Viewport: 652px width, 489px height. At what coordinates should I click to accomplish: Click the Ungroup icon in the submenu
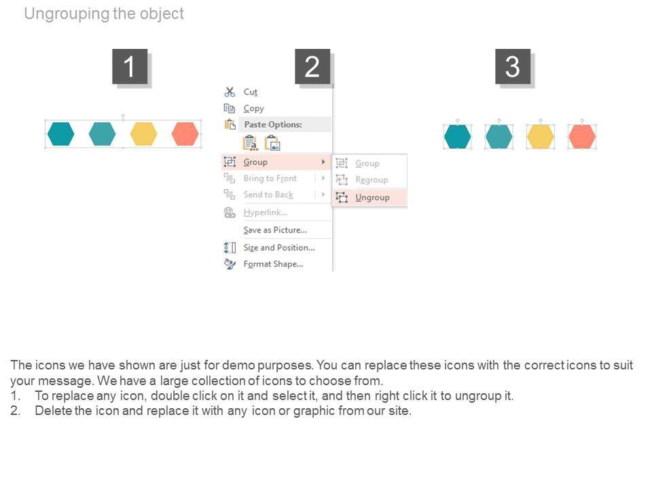342,198
